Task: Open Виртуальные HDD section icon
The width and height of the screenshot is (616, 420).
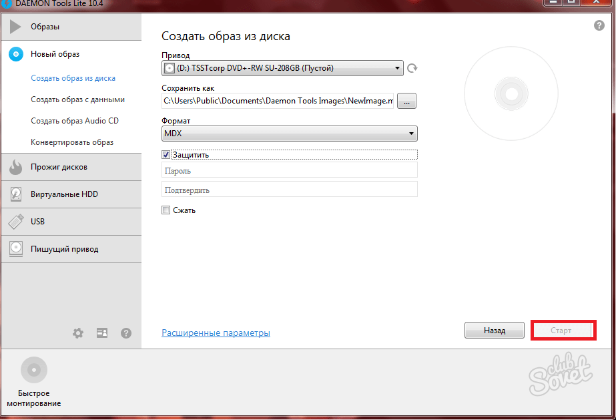Action: [16, 194]
